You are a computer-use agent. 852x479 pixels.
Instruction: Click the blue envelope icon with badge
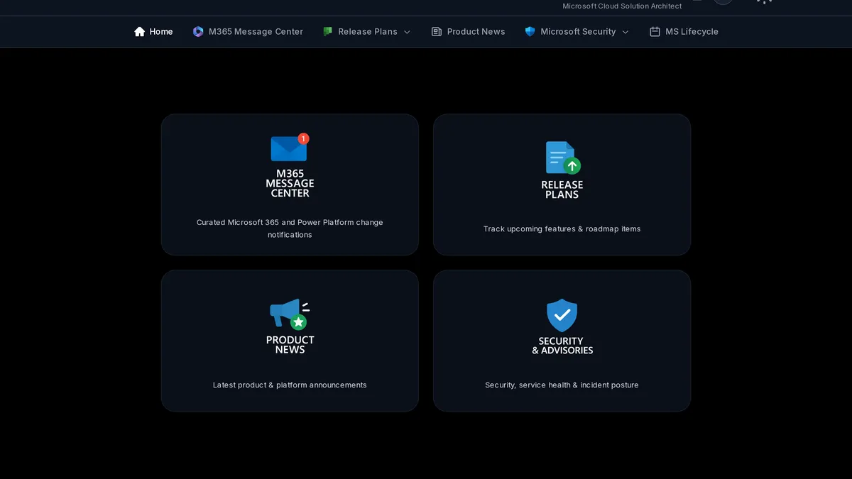(x=290, y=148)
